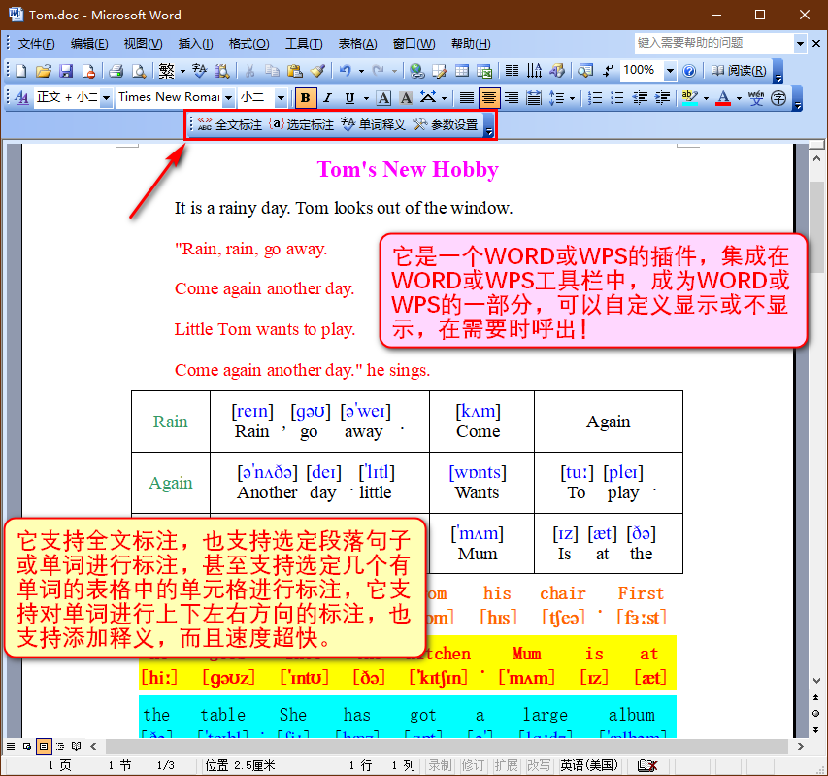Expand the character scaling dropdown arrow
Screen dimensions: 828x776
pos(445,98)
